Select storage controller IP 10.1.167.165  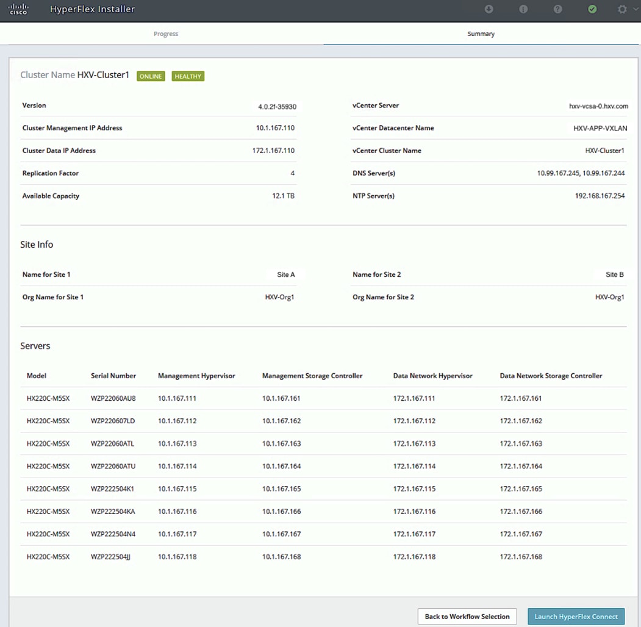(x=281, y=489)
